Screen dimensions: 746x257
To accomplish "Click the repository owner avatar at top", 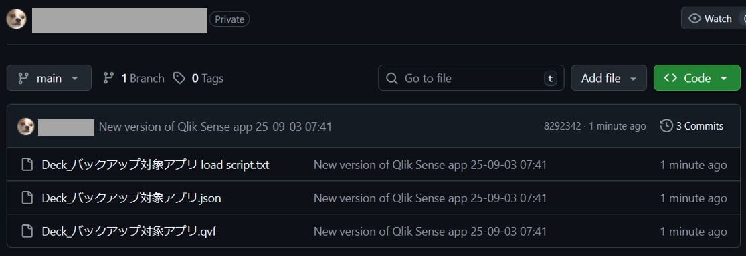I will [x=16, y=19].
